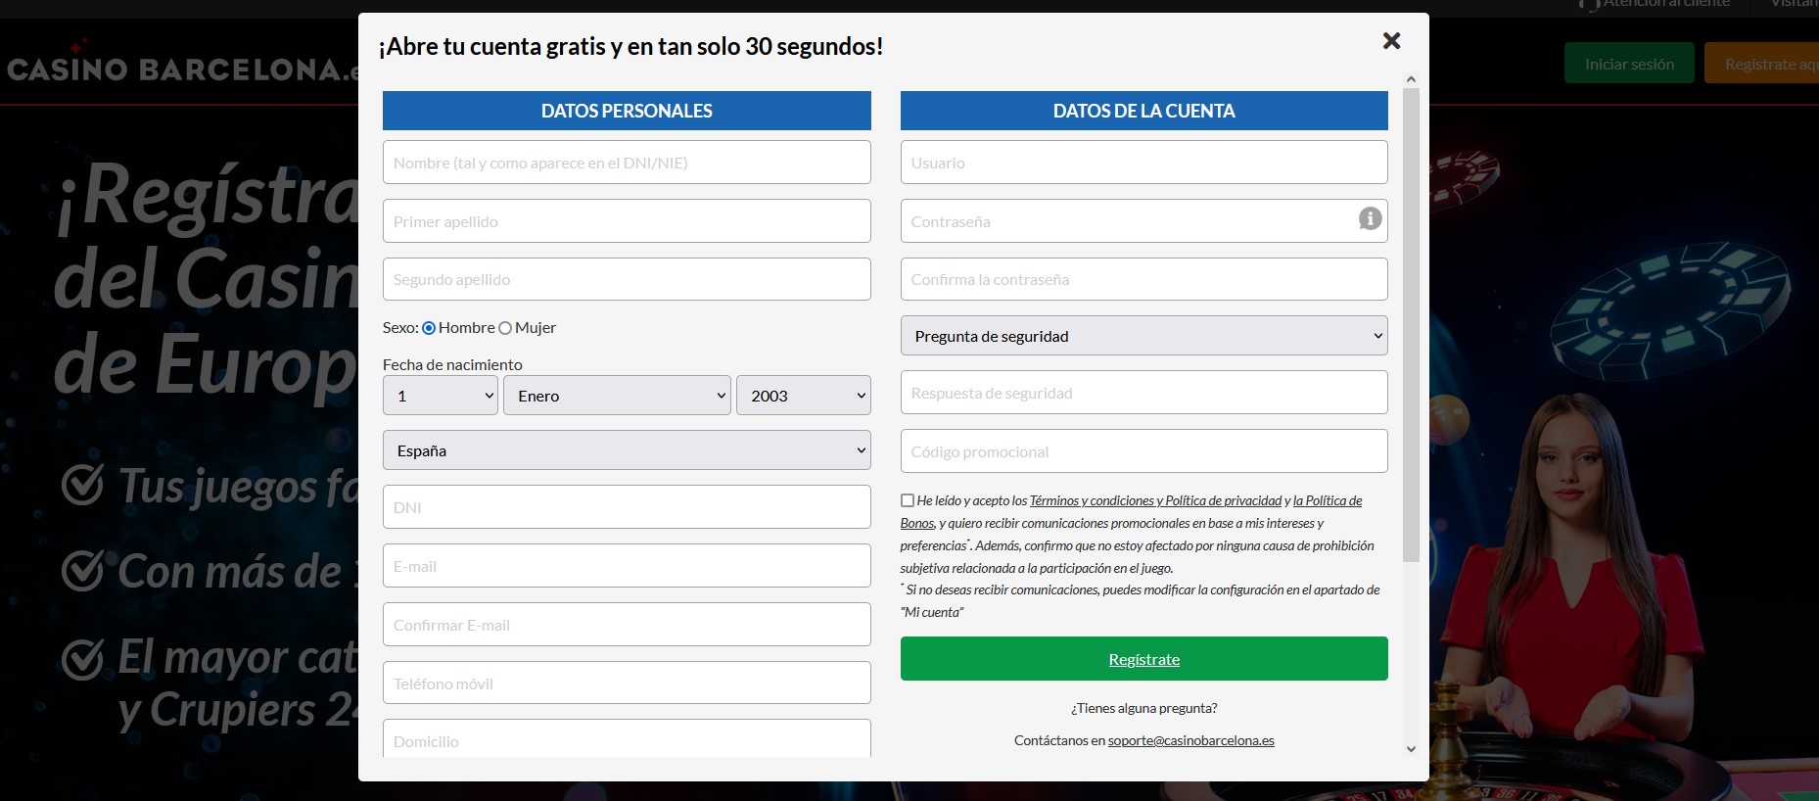Click the soporte@casinobarcelona.es email link
The height and width of the screenshot is (801, 1819).
point(1190,740)
